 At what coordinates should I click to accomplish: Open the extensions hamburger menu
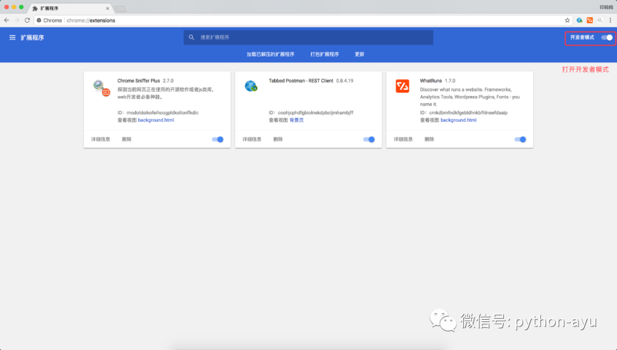(x=12, y=37)
